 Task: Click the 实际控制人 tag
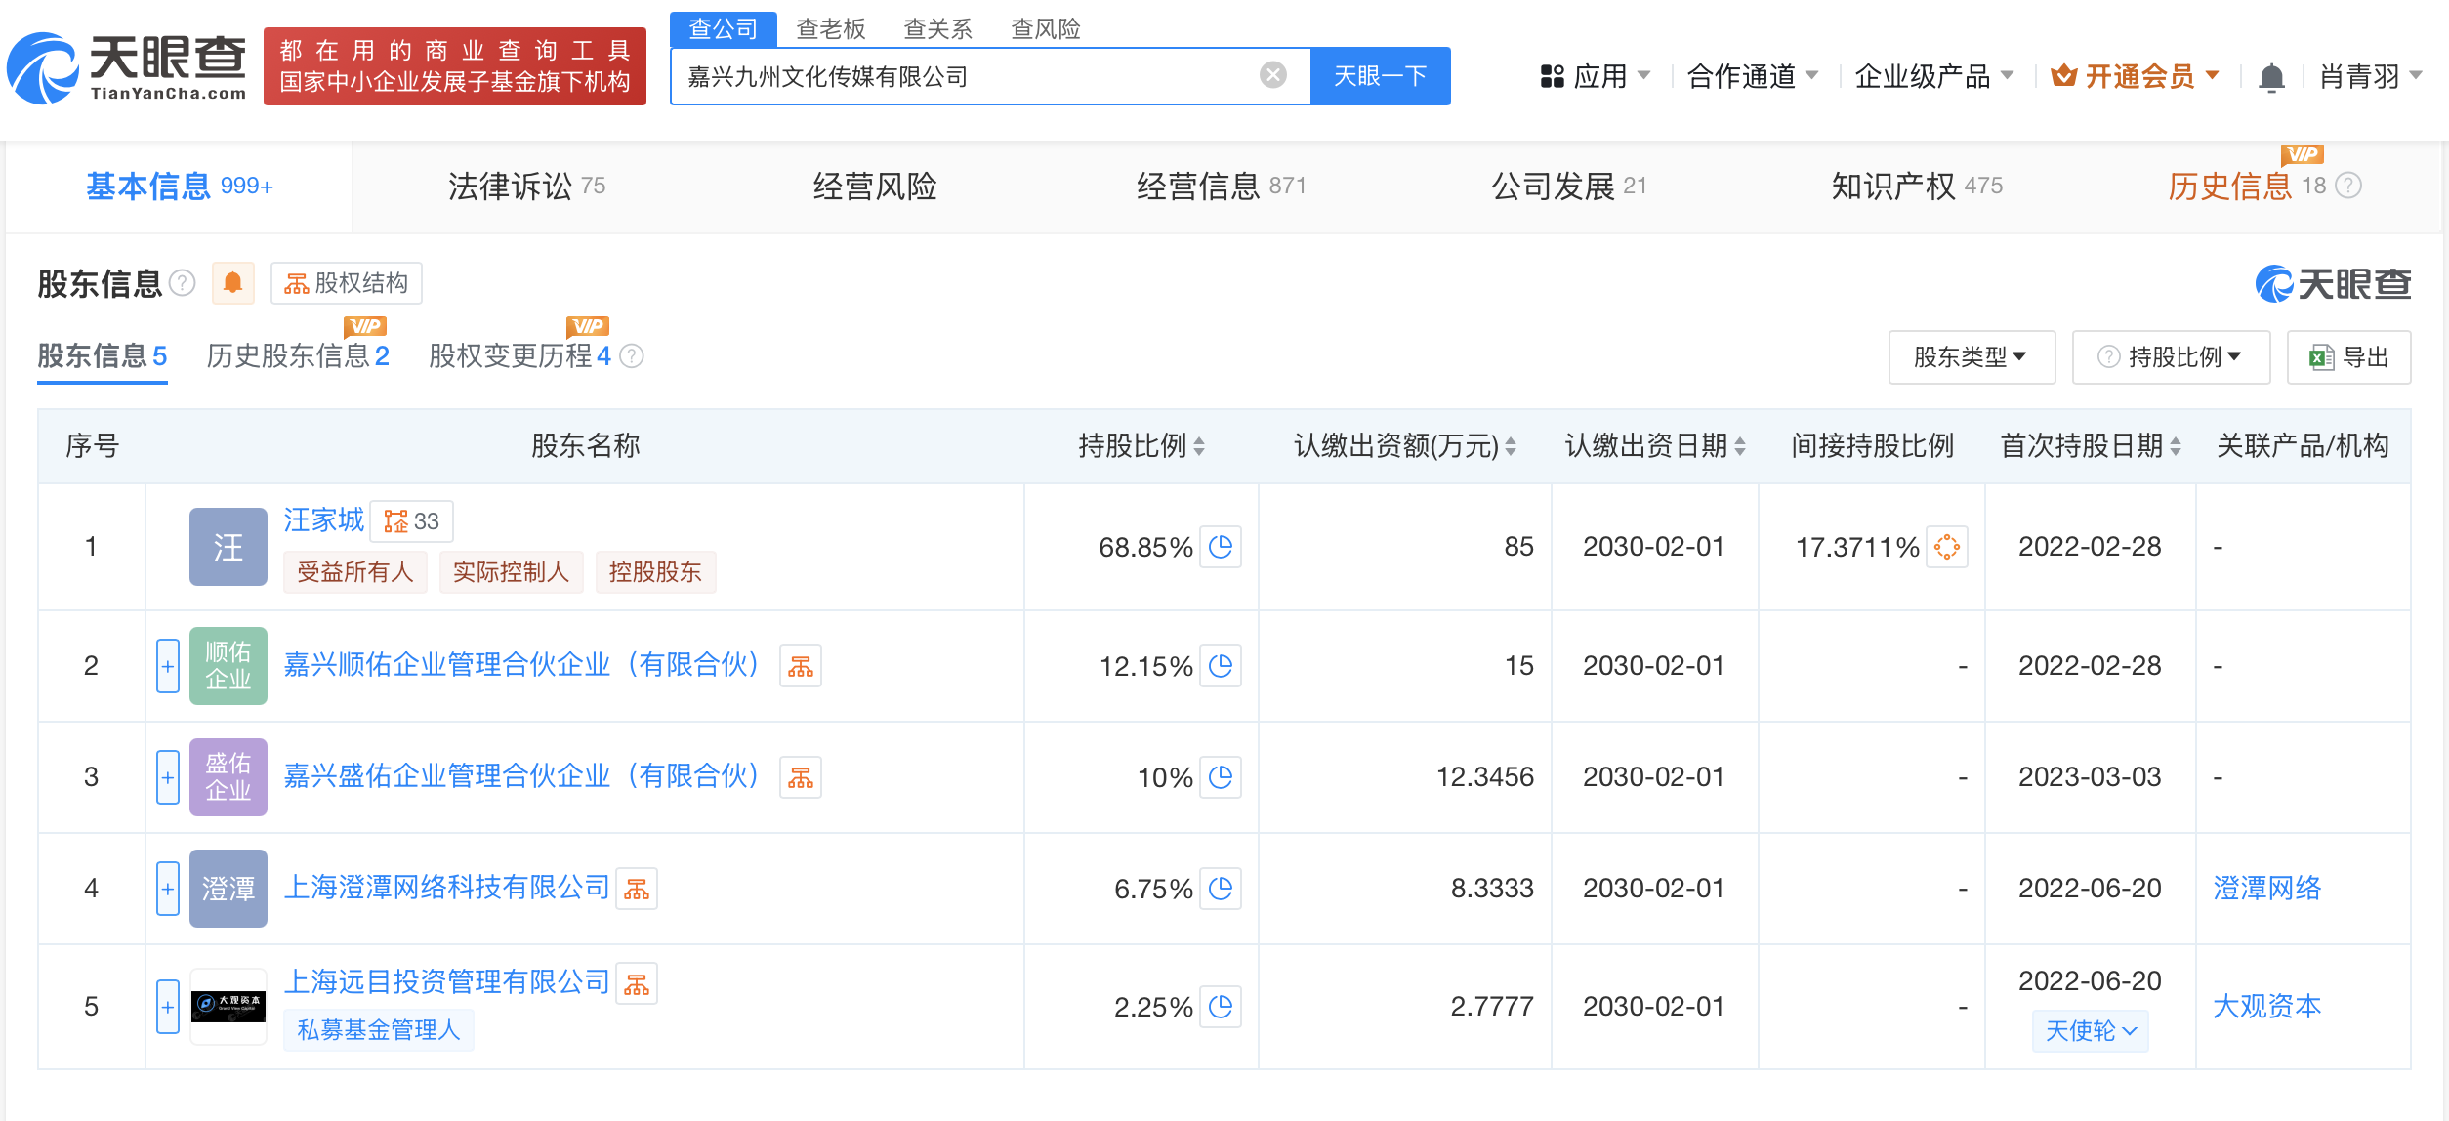(511, 572)
